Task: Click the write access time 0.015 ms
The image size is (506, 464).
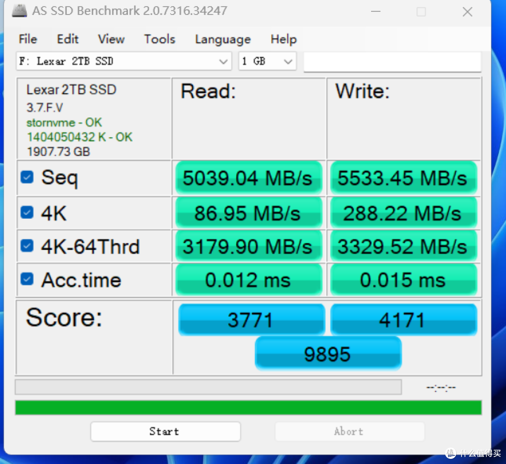Action: click(x=403, y=280)
